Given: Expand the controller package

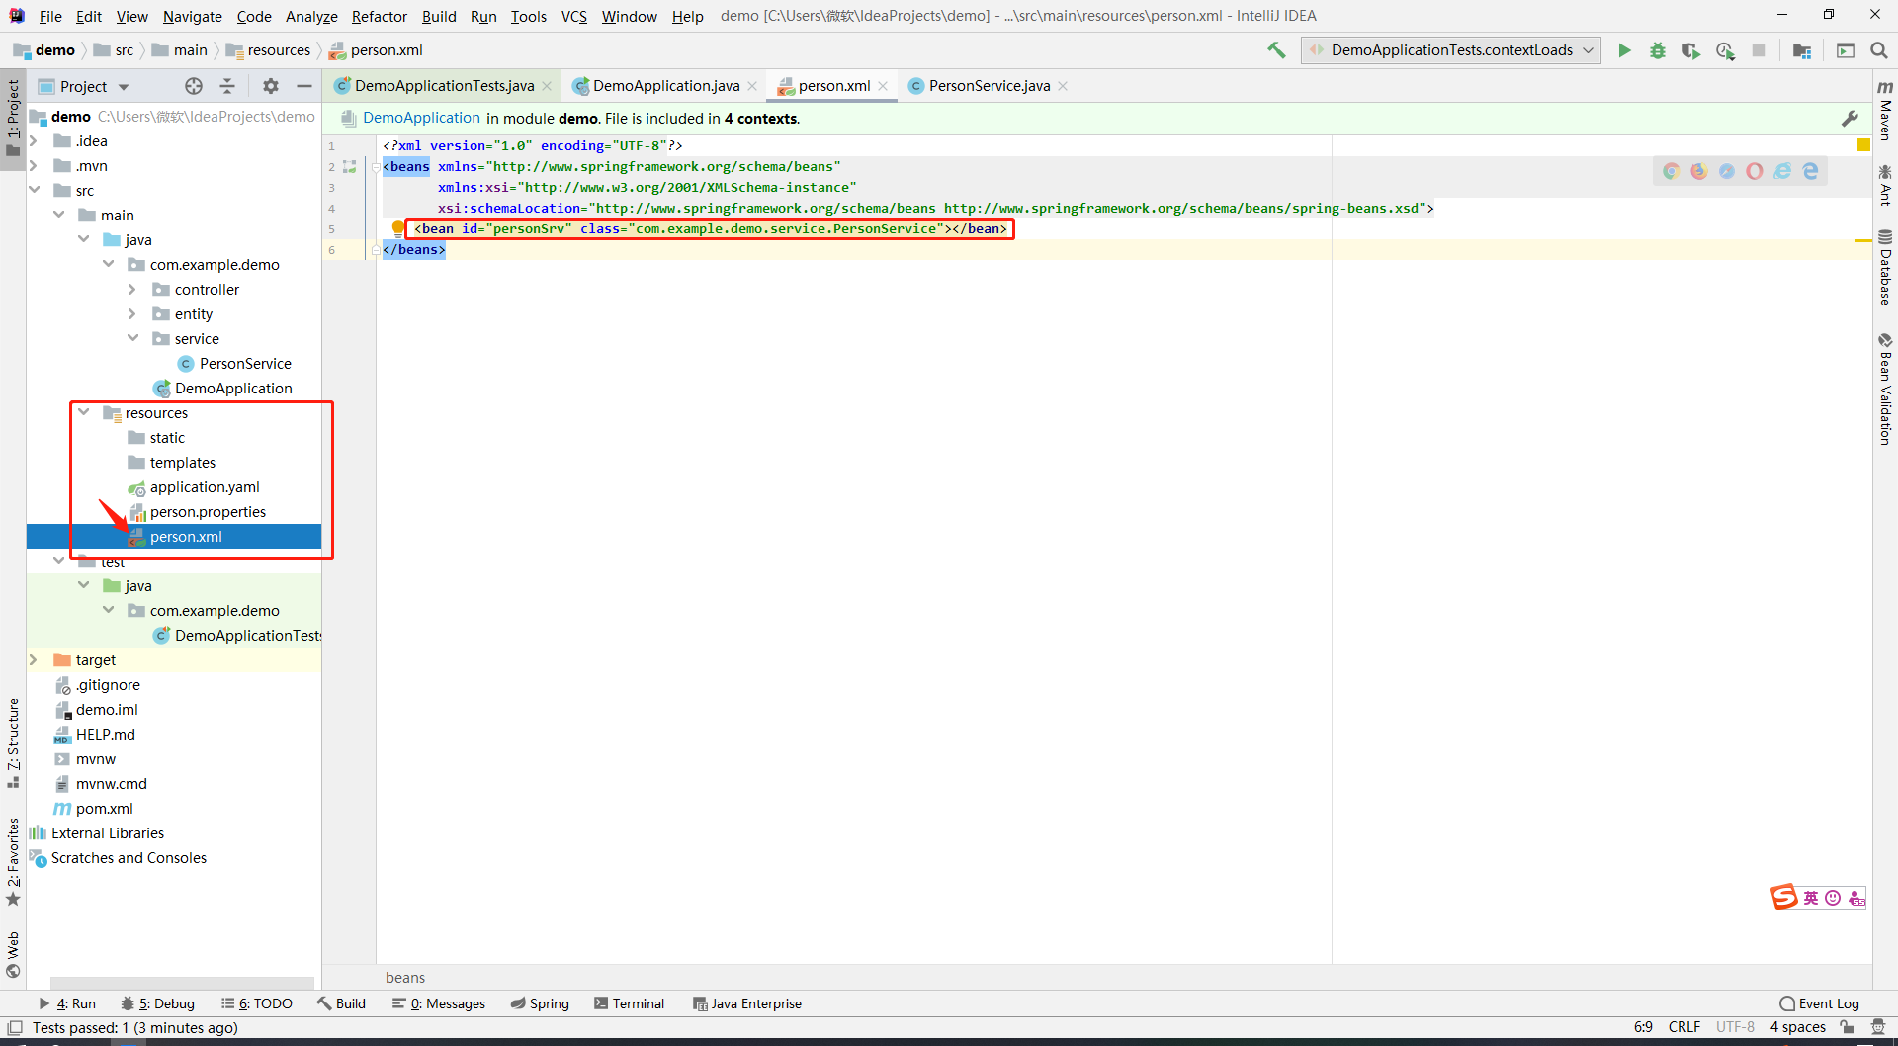Looking at the screenshot, I should (x=133, y=290).
